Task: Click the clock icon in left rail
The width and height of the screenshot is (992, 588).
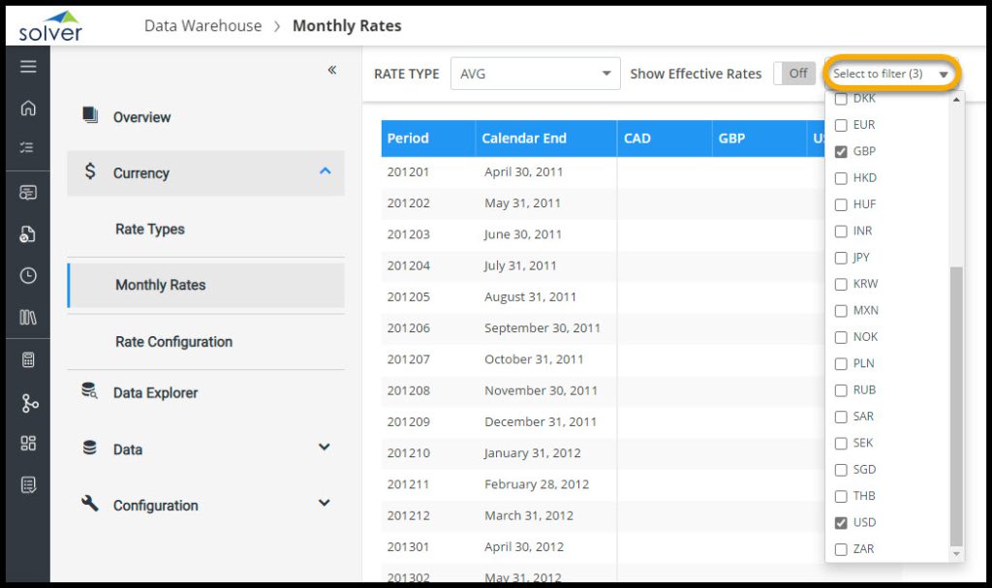Action: (28, 276)
